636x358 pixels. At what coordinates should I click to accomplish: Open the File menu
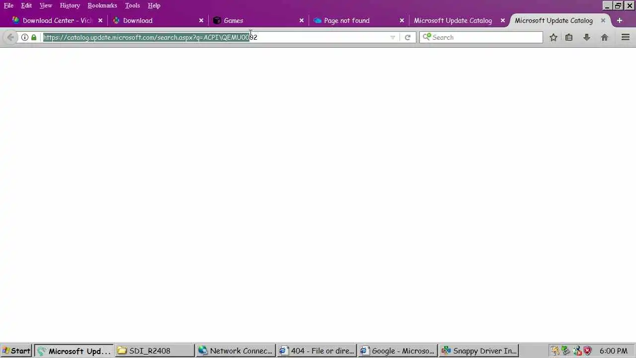[8, 5]
